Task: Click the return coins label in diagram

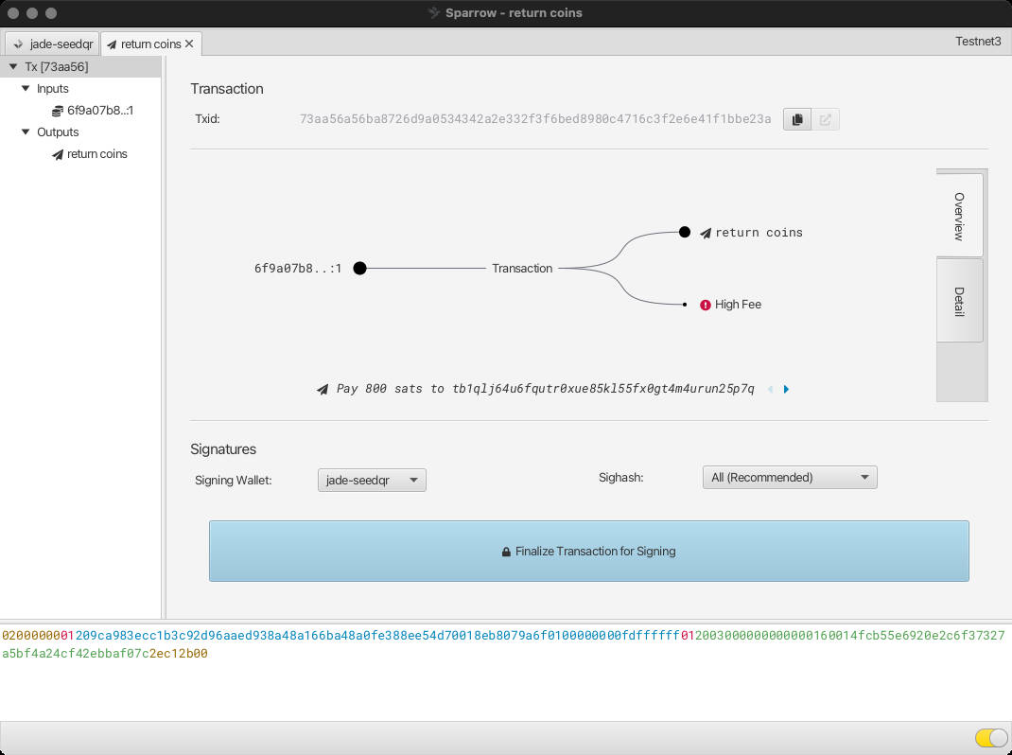Action: 759,233
